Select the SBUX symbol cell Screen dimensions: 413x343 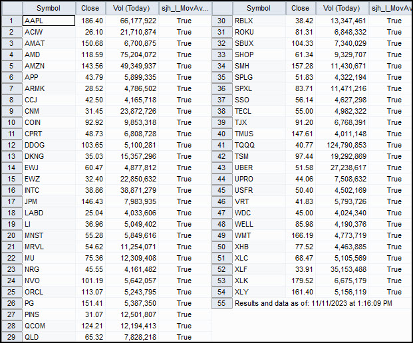(x=259, y=43)
